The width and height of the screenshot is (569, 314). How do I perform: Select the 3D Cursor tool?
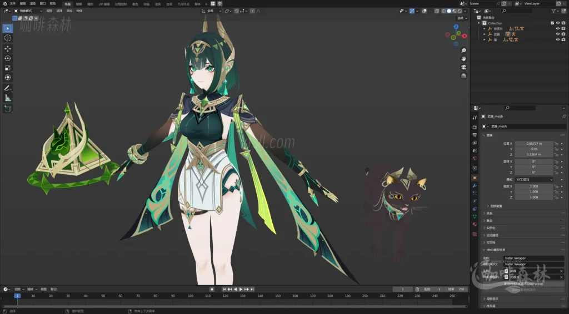(x=8, y=38)
